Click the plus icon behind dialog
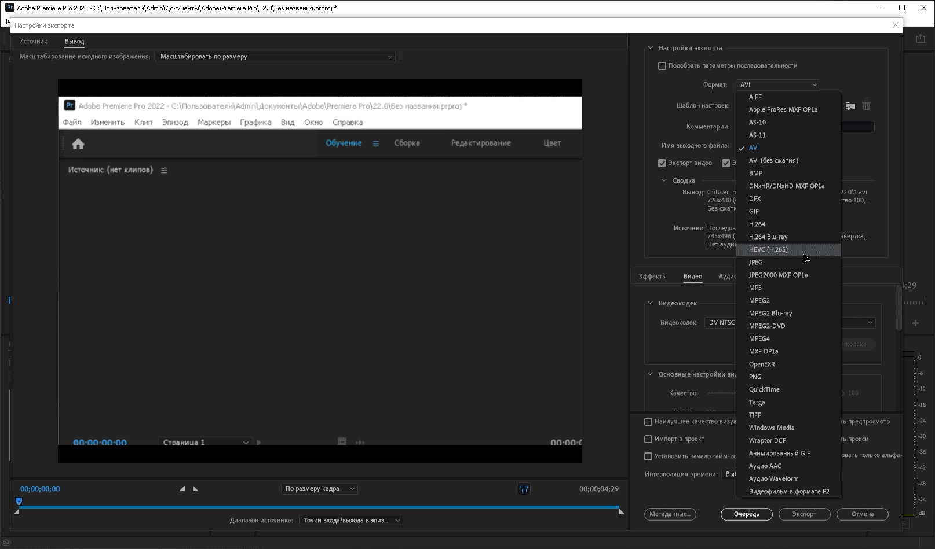 click(x=915, y=323)
